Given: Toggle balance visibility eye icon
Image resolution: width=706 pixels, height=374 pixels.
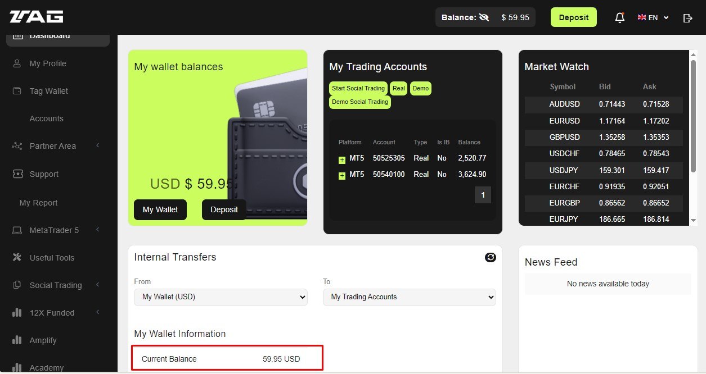Looking at the screenshot, I should pyautogui.click(x=484, y=17).
